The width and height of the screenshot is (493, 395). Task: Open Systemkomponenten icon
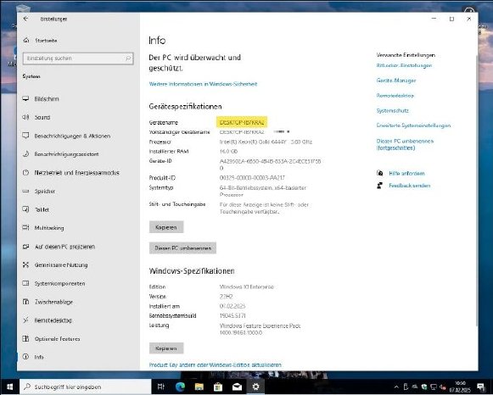pos(25,283)
